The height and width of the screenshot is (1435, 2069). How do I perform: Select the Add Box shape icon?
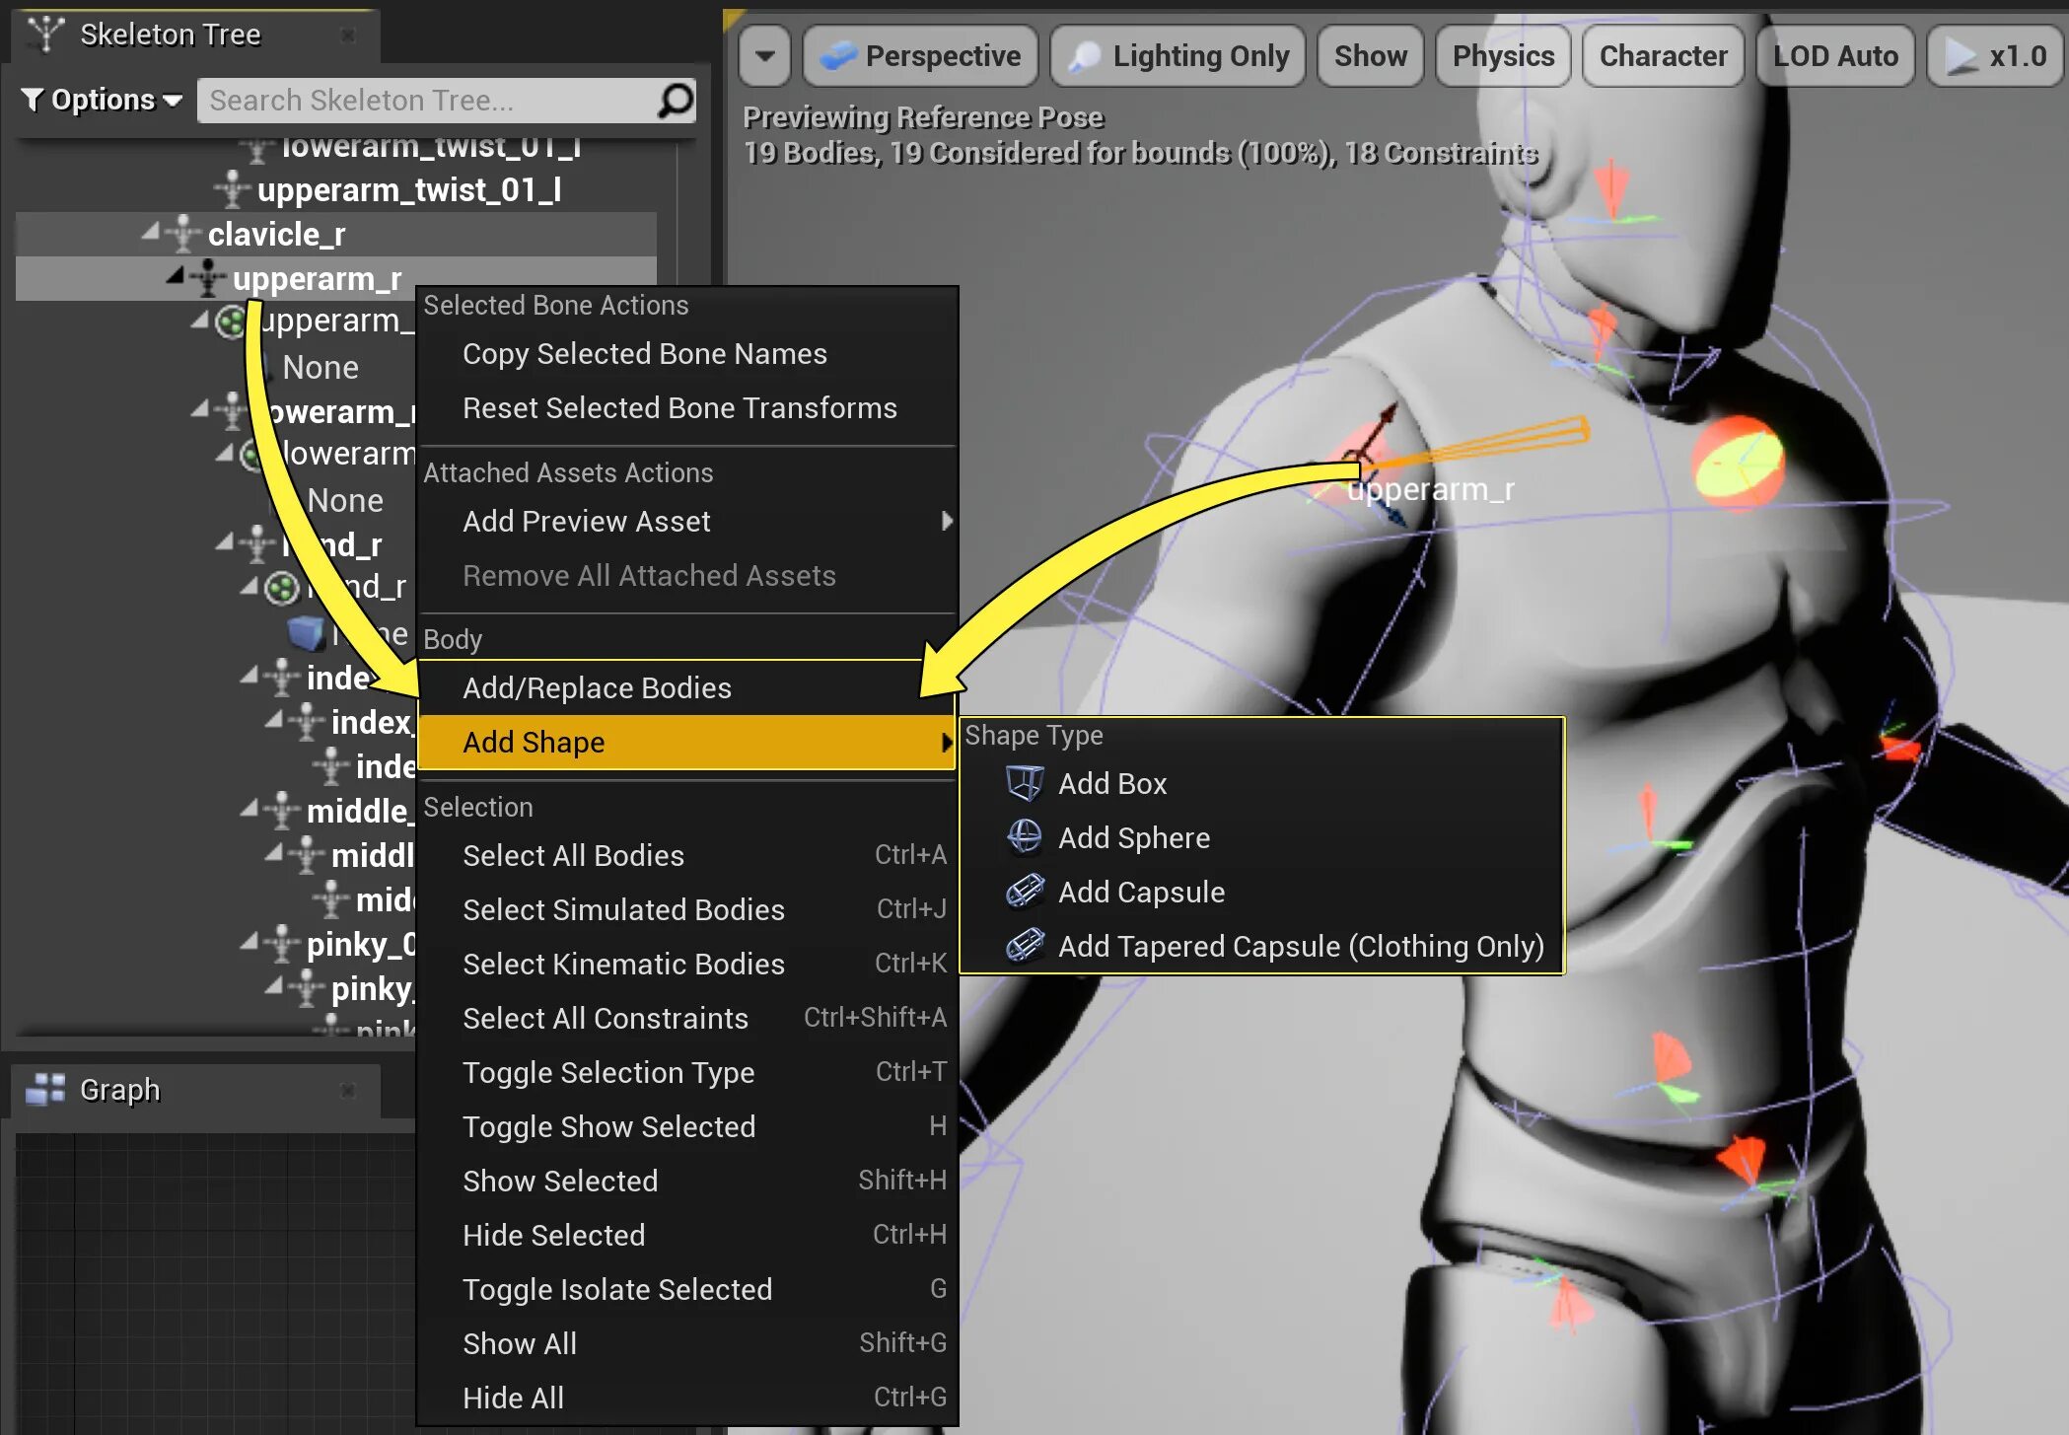tap(1024, 782)
